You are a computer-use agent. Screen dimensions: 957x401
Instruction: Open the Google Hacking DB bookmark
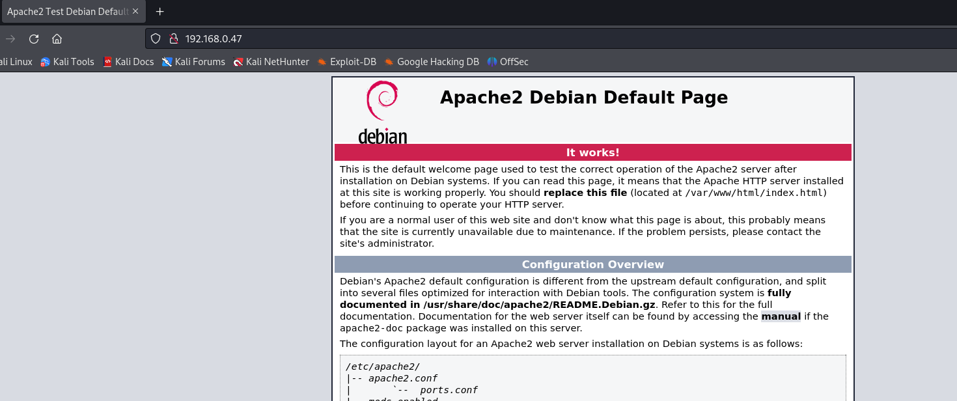click(x=432, y=62)
